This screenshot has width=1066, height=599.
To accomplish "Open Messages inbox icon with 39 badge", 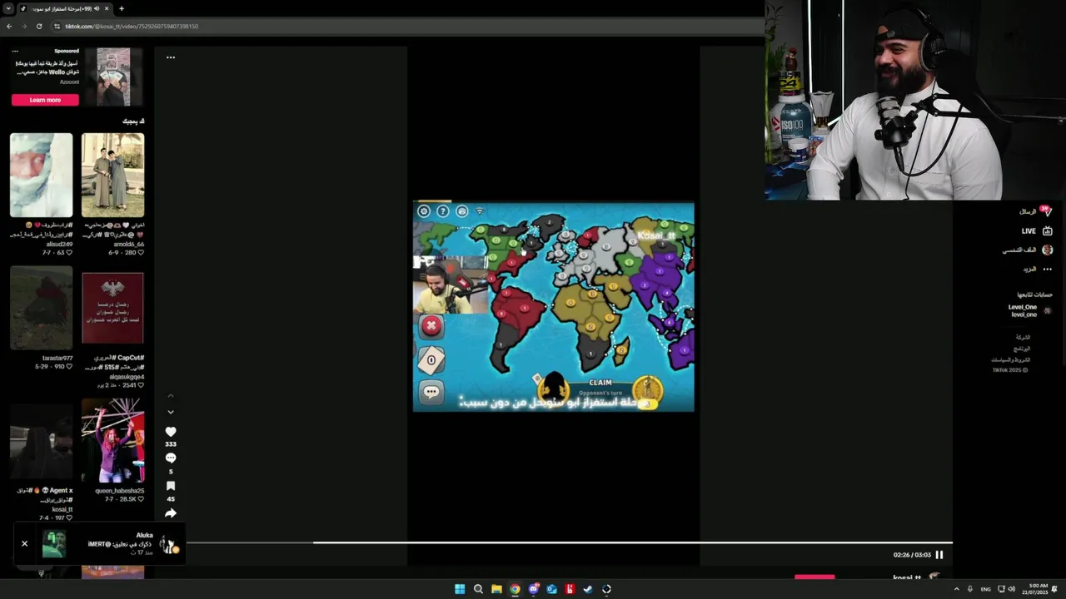I will pos(1046,211).
